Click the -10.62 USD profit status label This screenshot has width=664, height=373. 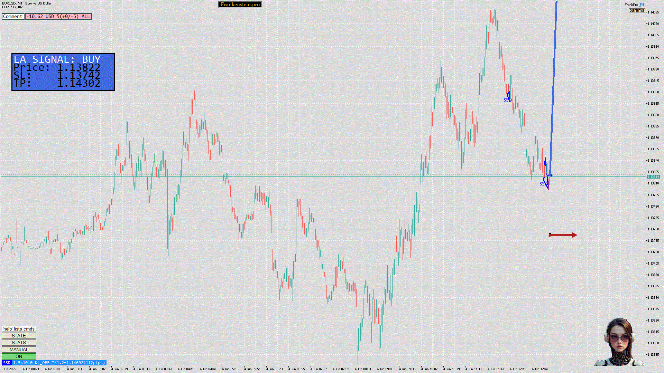[58, 16]
